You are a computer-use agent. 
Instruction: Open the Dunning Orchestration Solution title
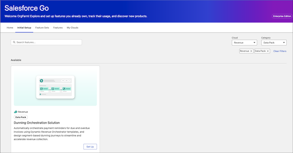[x=37, y=123]
